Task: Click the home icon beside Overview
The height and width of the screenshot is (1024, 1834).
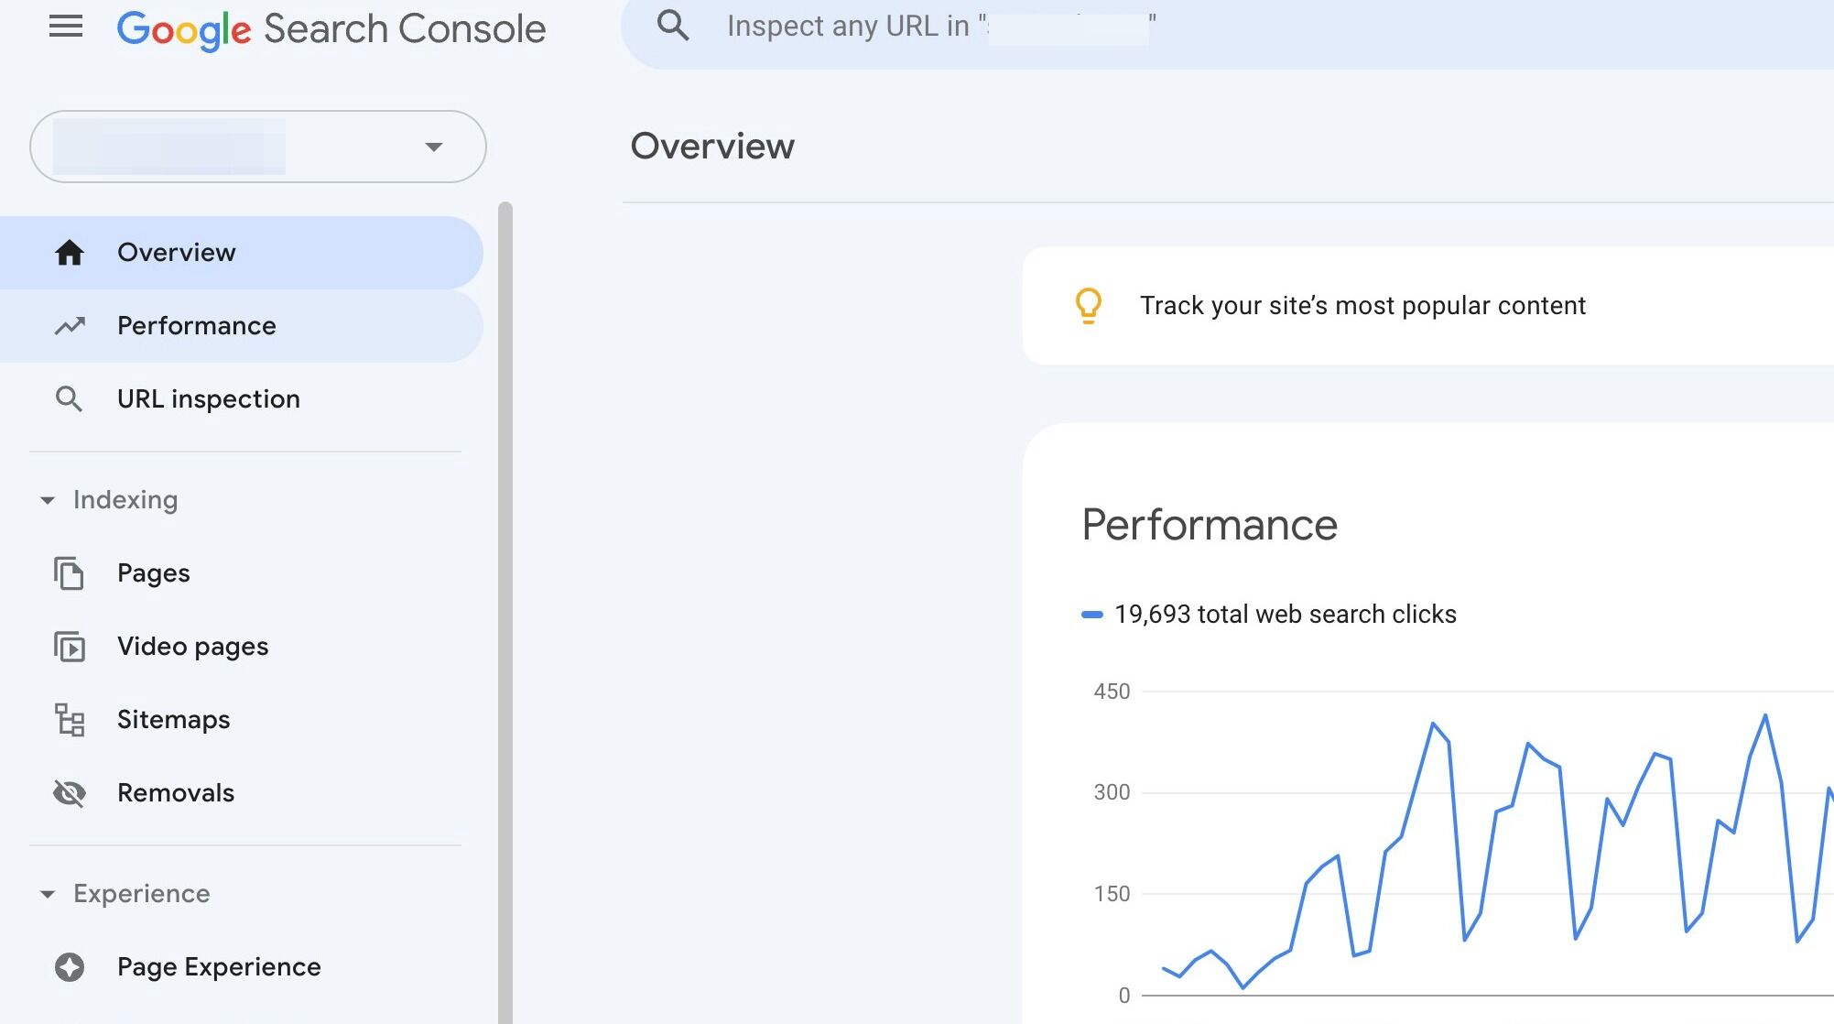Action: tap(70, 252)
